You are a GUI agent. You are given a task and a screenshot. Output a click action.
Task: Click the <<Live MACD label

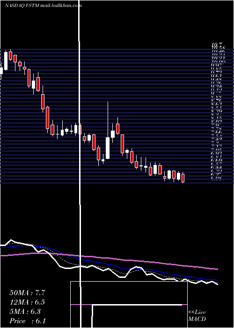click(x=197, y=316)
